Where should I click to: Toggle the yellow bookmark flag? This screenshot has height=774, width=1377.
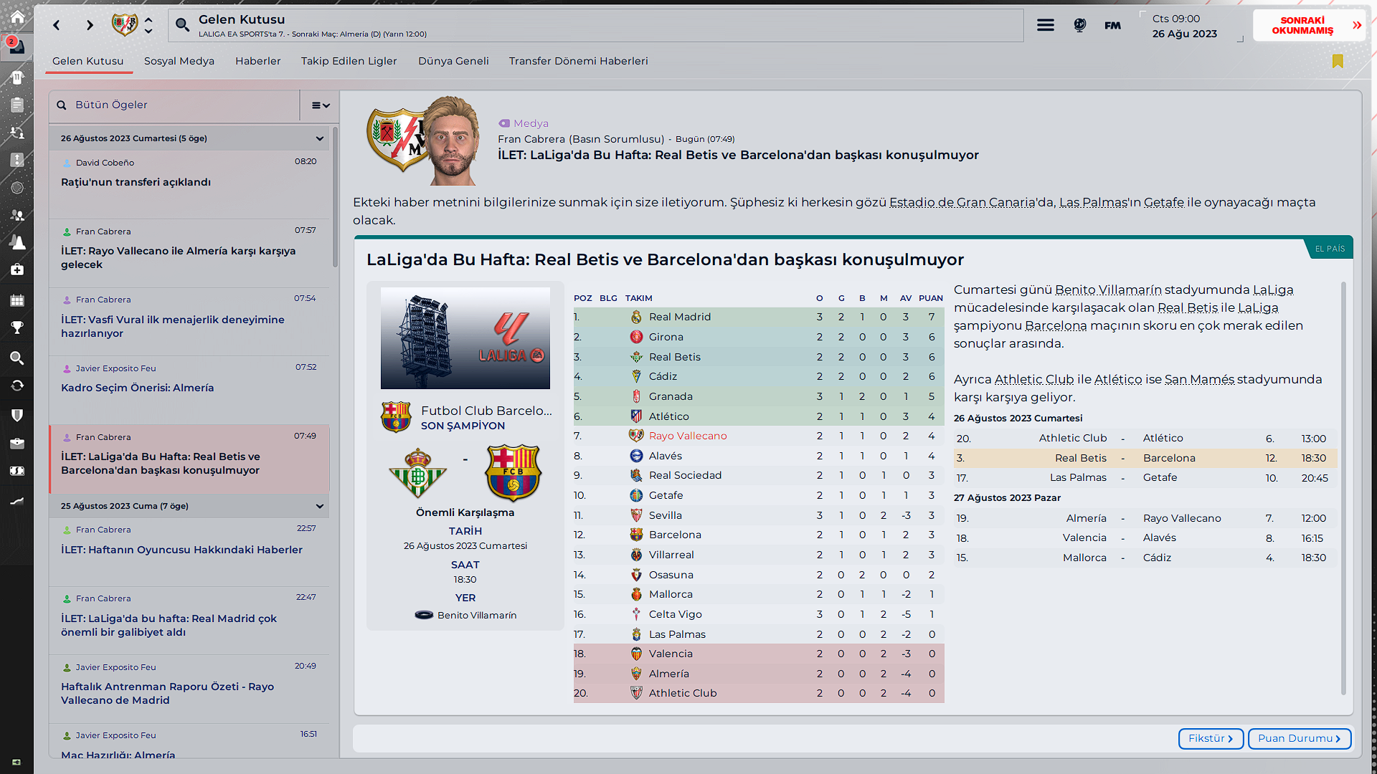[1338, 62]
